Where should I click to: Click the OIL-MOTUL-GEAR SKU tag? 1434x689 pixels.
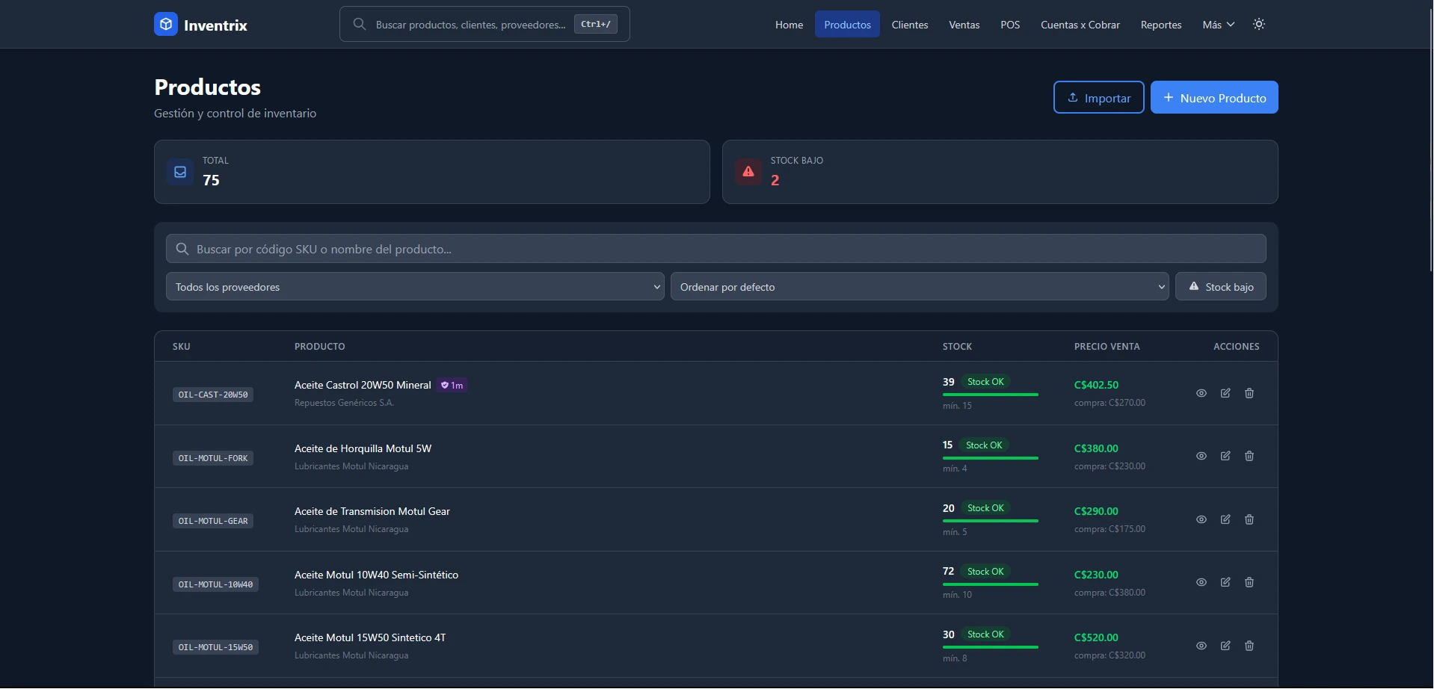pyautogui.click(x=213, y=521)
